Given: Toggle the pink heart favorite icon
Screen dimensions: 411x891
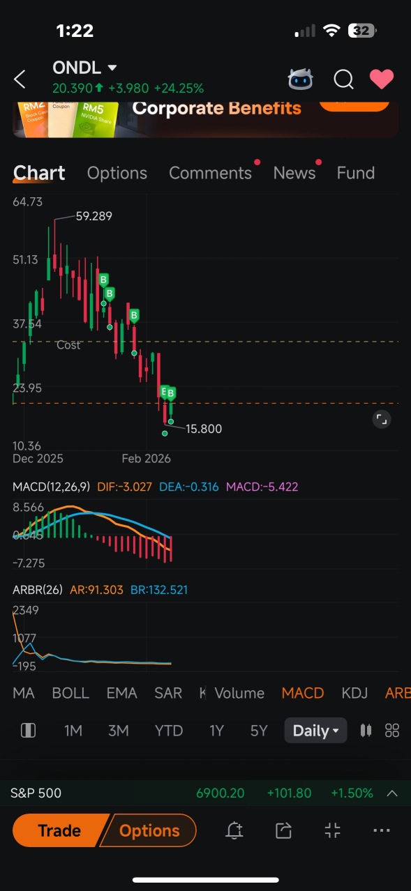Looking at the screenshot, I should point(382,79).
